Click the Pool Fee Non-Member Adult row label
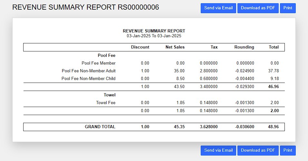The image size is (308, 161). pos(89,71)
